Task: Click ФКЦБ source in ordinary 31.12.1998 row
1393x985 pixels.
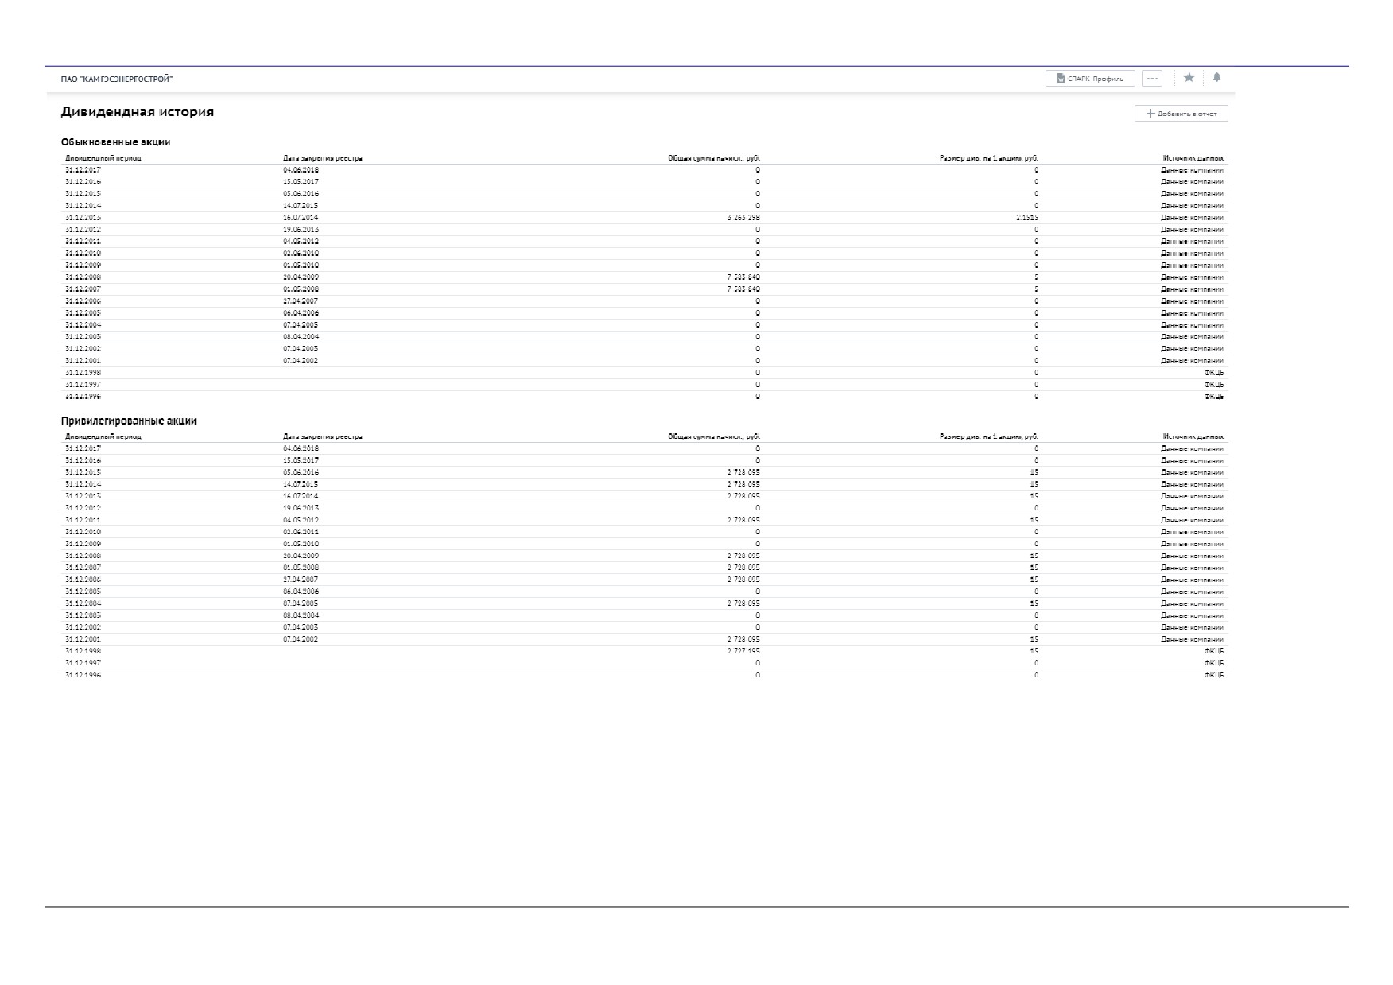Action: coord(1214,373)
